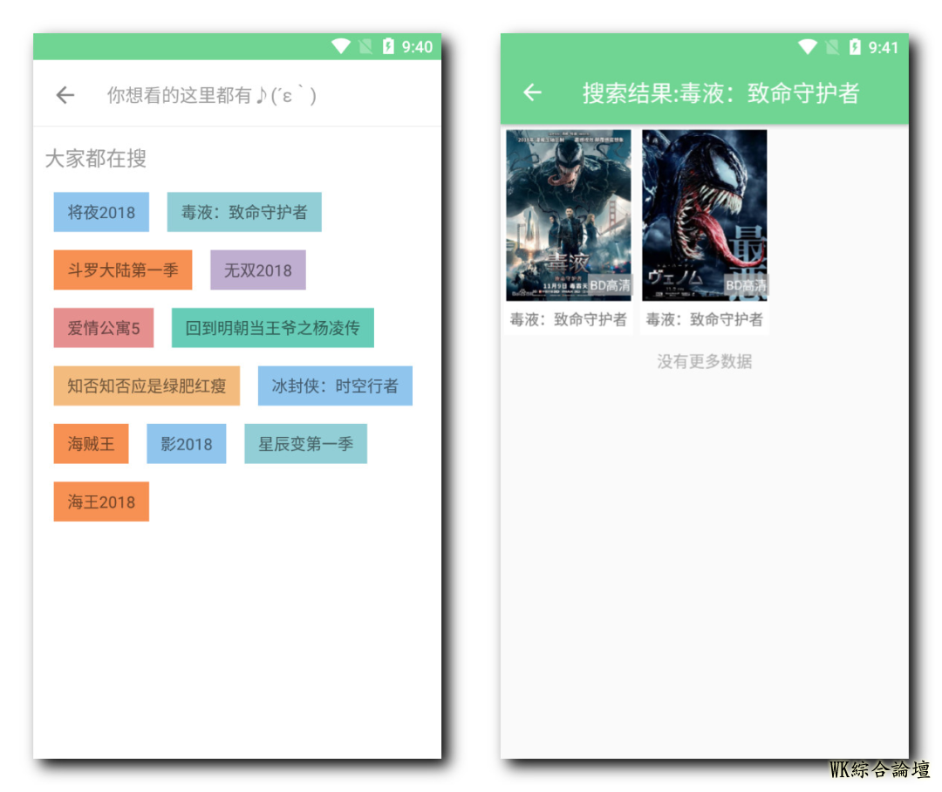Tap the 海贼王 tag

[91, 443]
